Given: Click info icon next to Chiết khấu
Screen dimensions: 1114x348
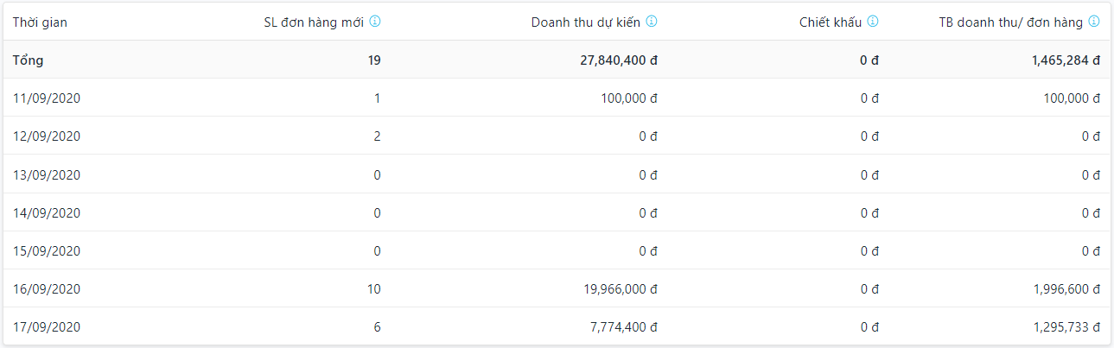Looking at the screenshot, I should point(873,22).
